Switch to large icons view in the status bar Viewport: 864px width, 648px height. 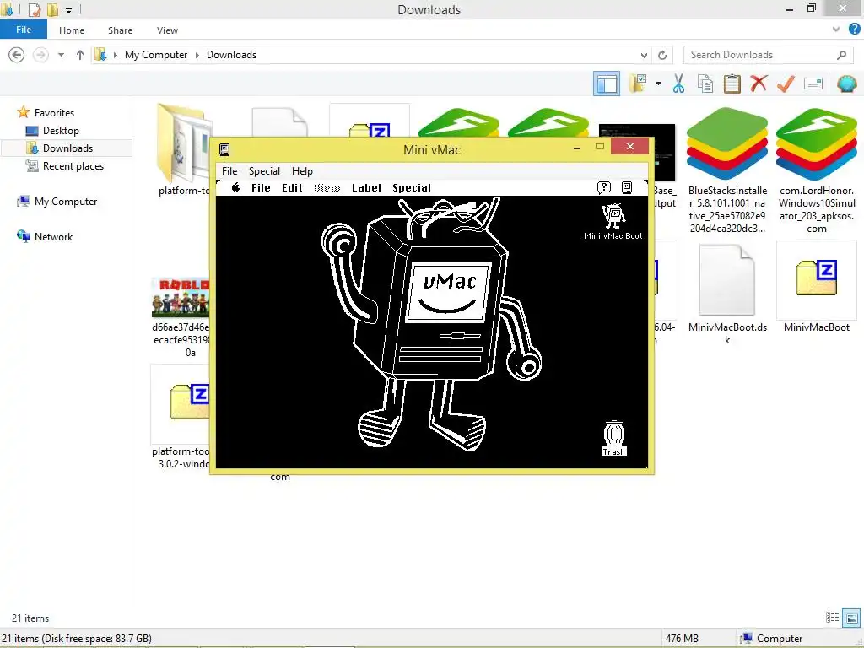pos(851,618)
